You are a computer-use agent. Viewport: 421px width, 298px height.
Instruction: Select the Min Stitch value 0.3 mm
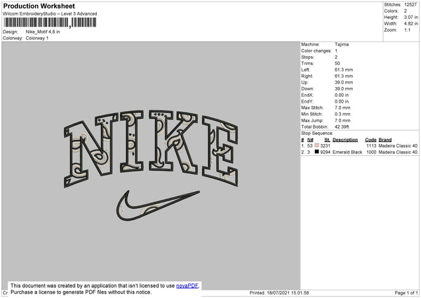[342, 115]
